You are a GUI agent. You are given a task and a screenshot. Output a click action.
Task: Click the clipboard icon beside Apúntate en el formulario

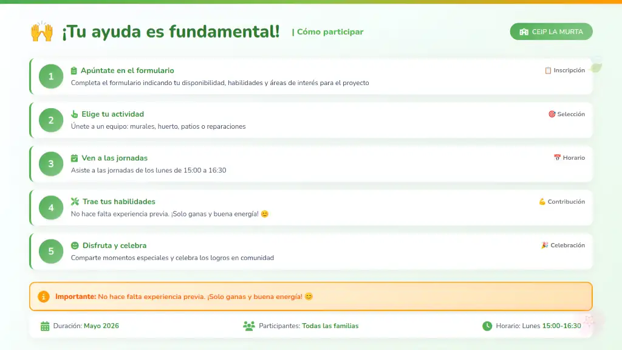click(74, 70)
